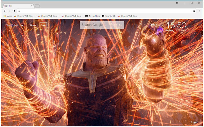
Task: Open Chrome Web Store bookmark just before Free Addons
Action: point(72,16)
